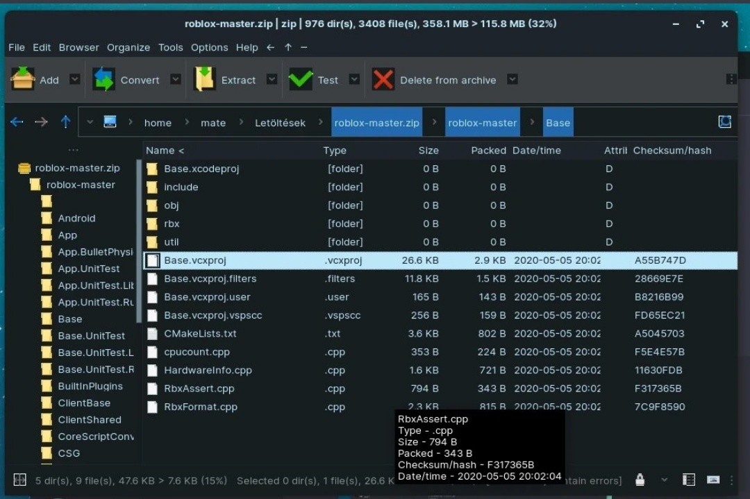Click the archive icon beside roblox-master.zip in the tree
Screen dimensions: 750x499
click(x=24, y=168)
